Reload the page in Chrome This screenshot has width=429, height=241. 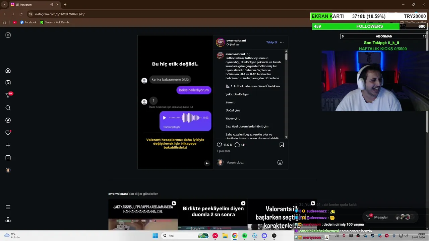pyautogui.click(x=21, y=14)
